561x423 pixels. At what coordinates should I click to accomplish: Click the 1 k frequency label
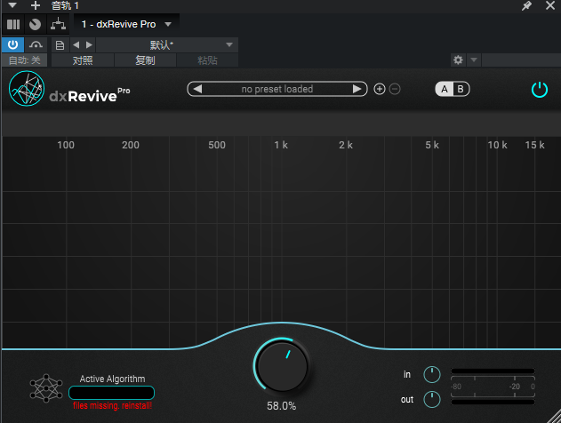pos(281,145)
